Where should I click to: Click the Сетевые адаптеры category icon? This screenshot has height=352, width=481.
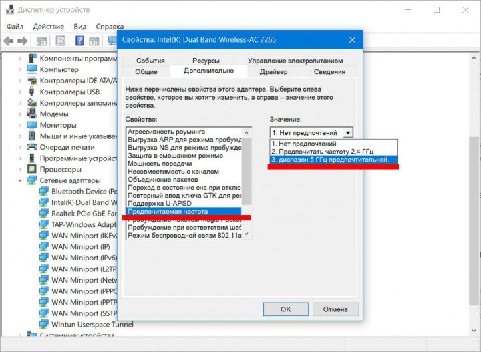click(x=32, y=180)
